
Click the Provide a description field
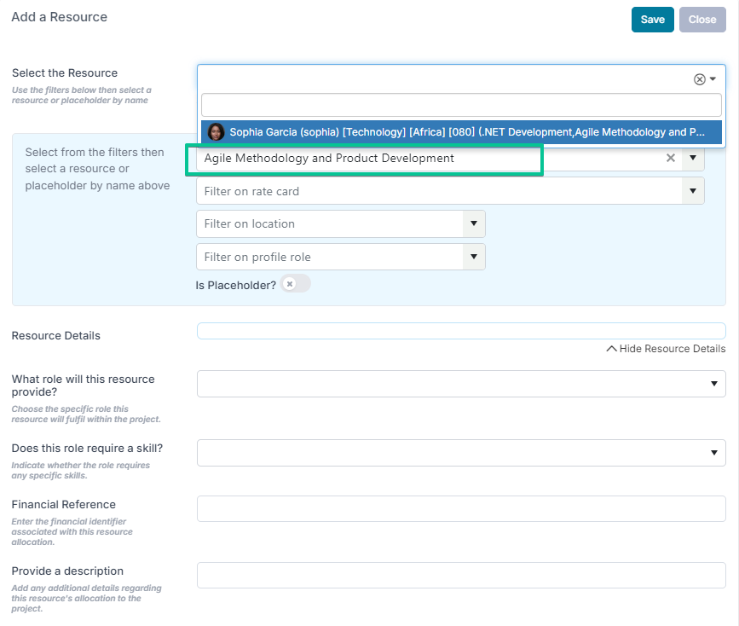[x=461, y=575]
